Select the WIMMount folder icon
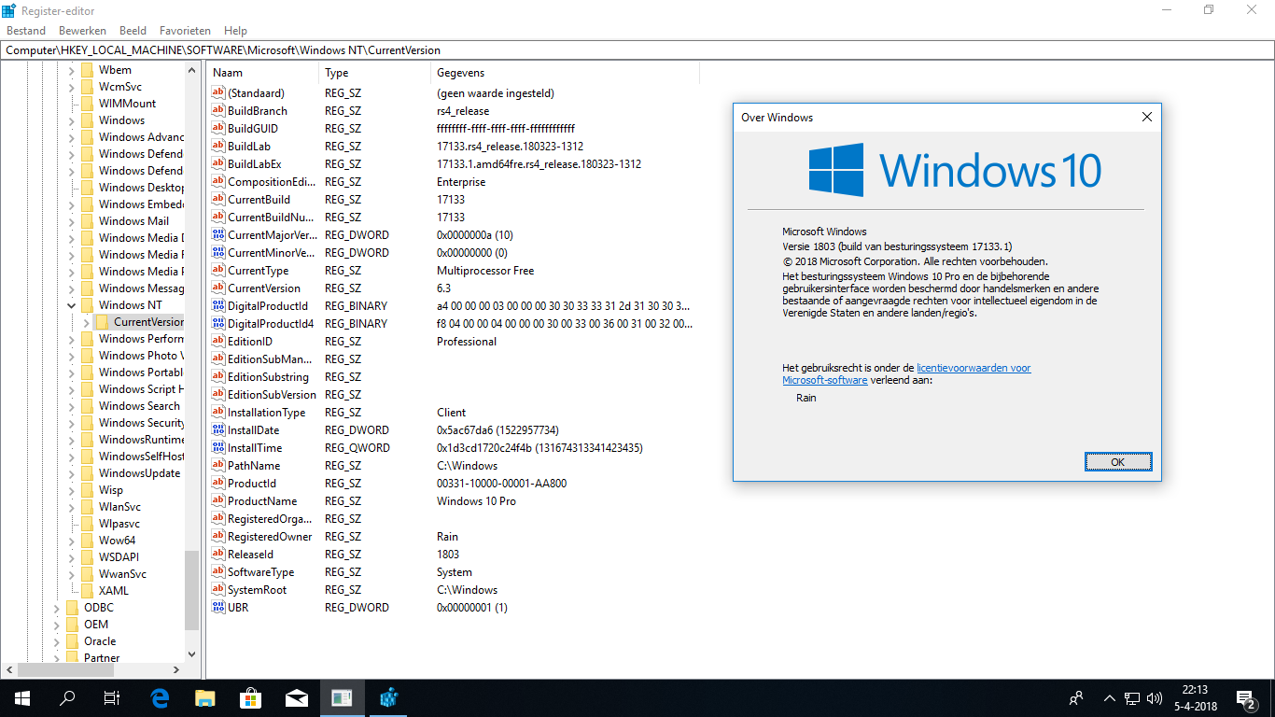Image resolution: width=1275 pixels, height=717 pixels. 87,104
